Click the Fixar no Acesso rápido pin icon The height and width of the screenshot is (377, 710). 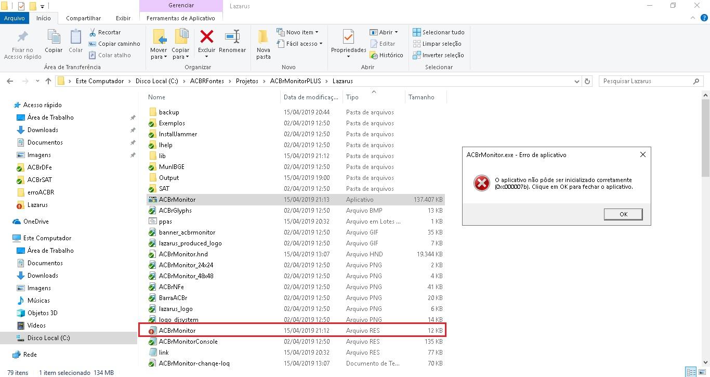[x=22, y=37]
